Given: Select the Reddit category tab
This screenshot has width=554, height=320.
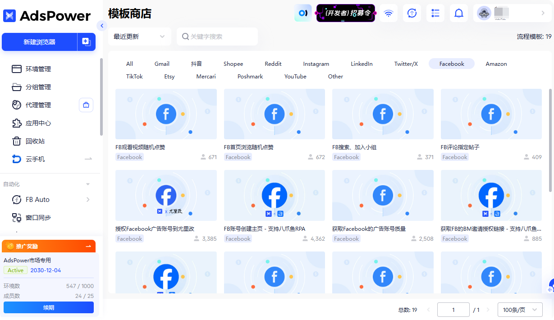Looking at the screenshot, I should (x=273, y=64).
